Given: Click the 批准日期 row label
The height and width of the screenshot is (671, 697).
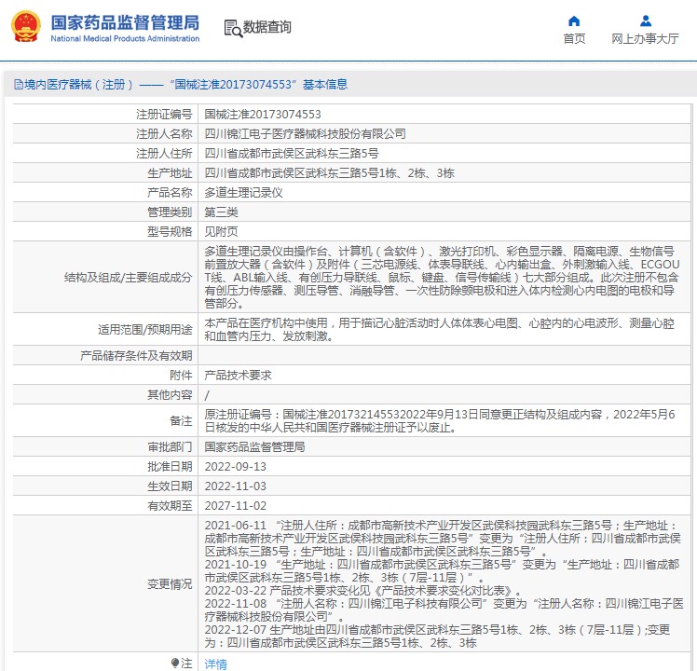Looking at the screenshot, I should click(170, 467).
